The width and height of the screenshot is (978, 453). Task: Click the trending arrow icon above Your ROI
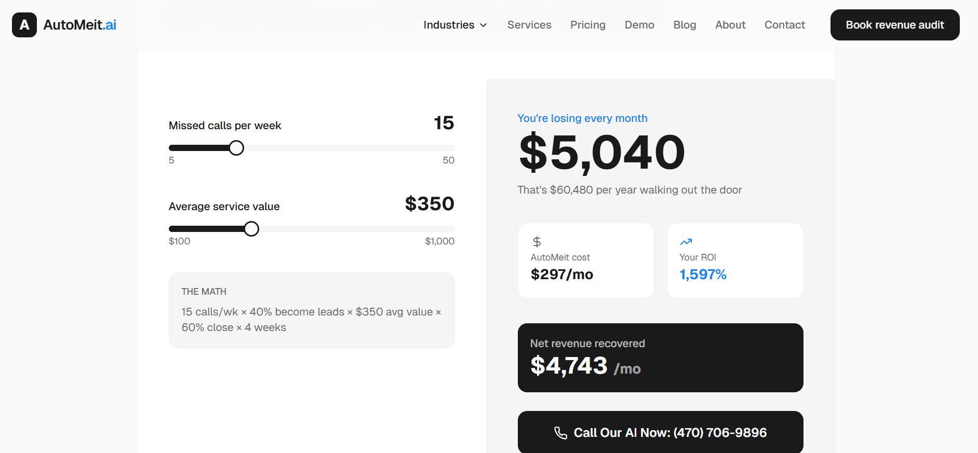(686, 242)
